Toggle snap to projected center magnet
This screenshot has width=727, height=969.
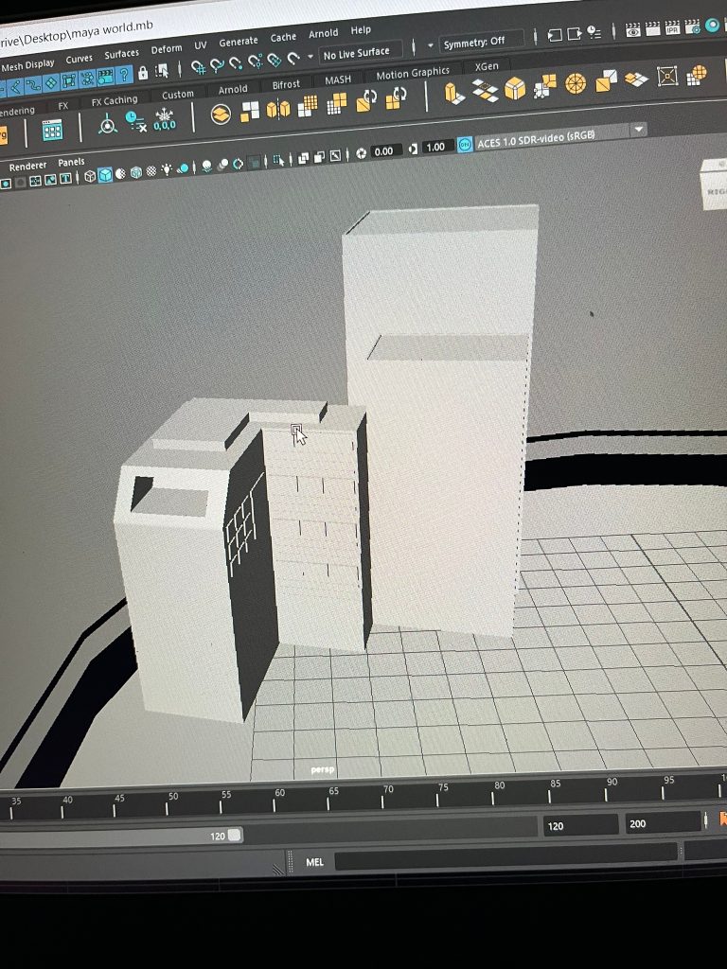tap(256, 62)
